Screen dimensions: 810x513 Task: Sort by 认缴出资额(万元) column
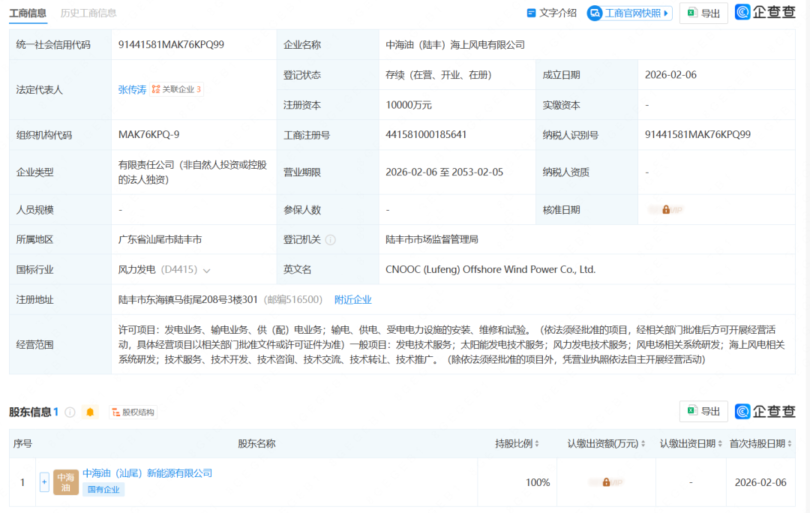click(606, 444)
